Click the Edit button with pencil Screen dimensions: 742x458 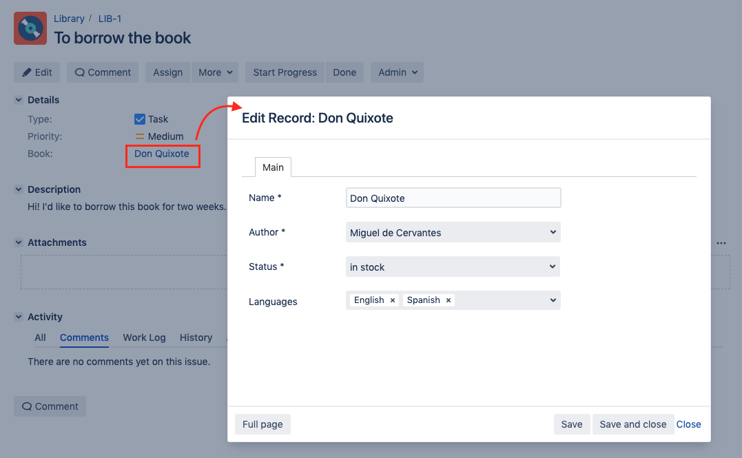37,72
